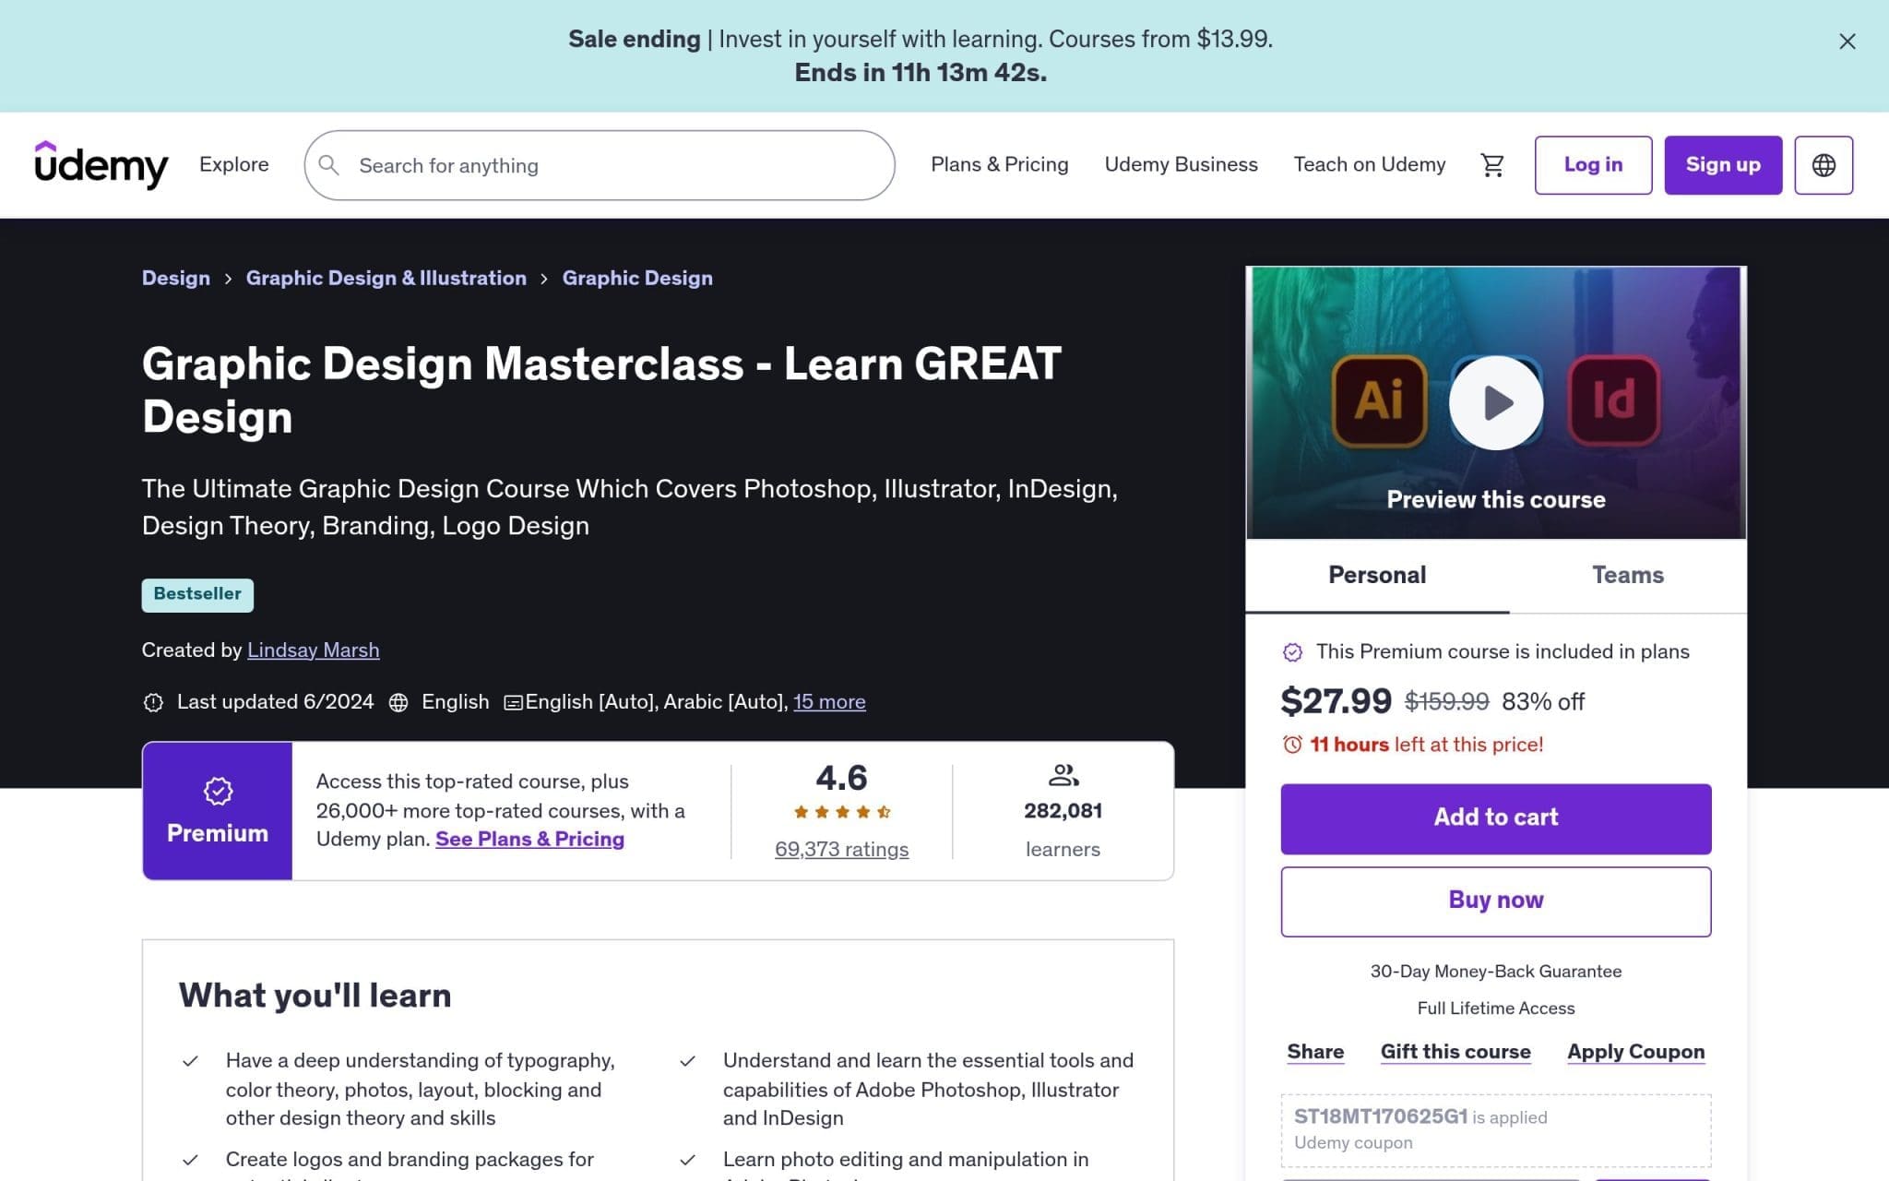The height and width of the screenshot is (1181, 1889).
Task: Click the Udemy logo
Action: (x=101, y=165)
